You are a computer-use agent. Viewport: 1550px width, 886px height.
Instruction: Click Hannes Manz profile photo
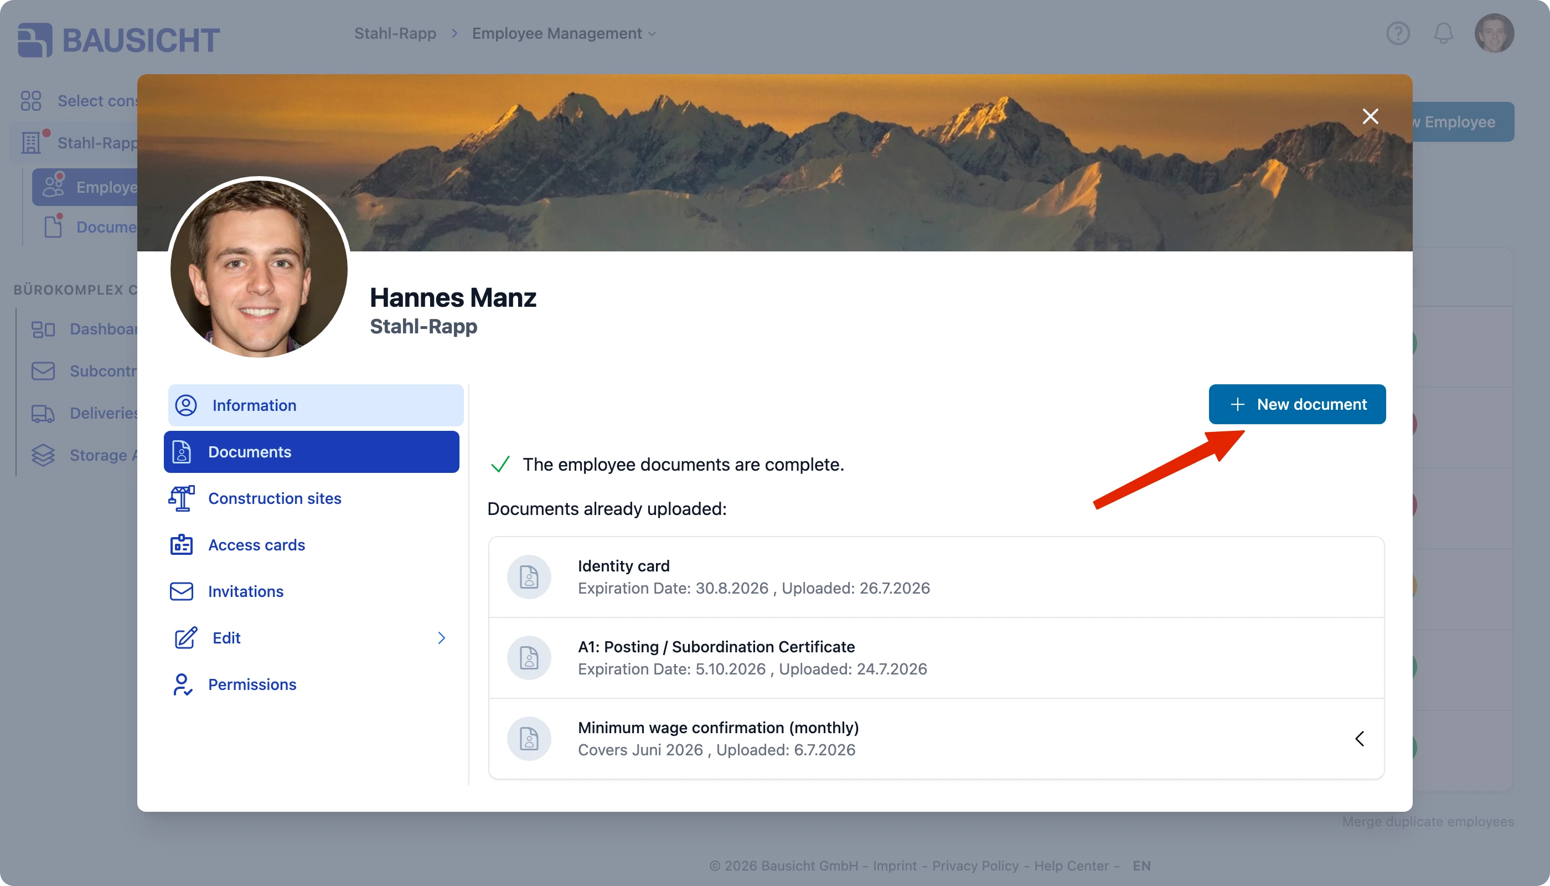[x=259, y=268]
